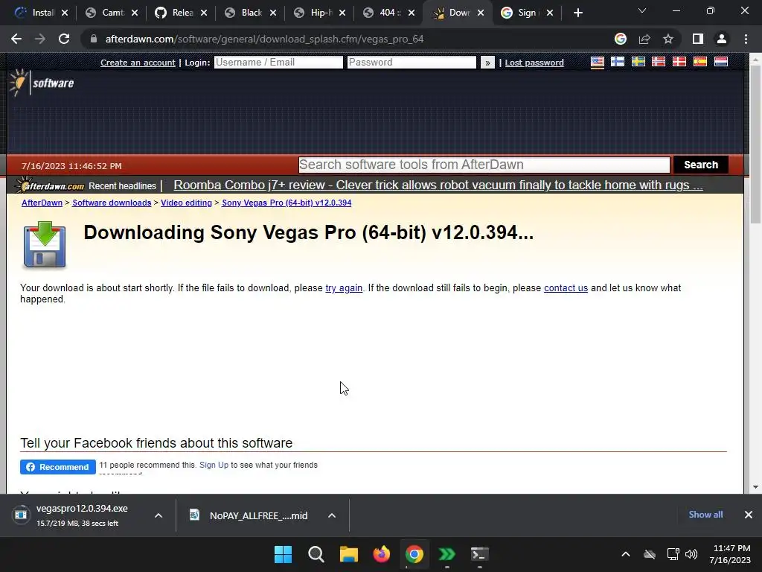This screenshot has height=572, width=762.
Task: Click the floppy disk download icon
Action: point(44,244)
